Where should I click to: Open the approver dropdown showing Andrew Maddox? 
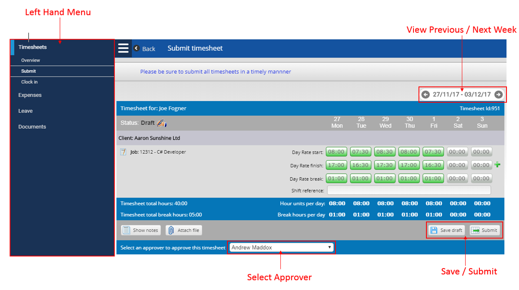click(x=281, y=247)
